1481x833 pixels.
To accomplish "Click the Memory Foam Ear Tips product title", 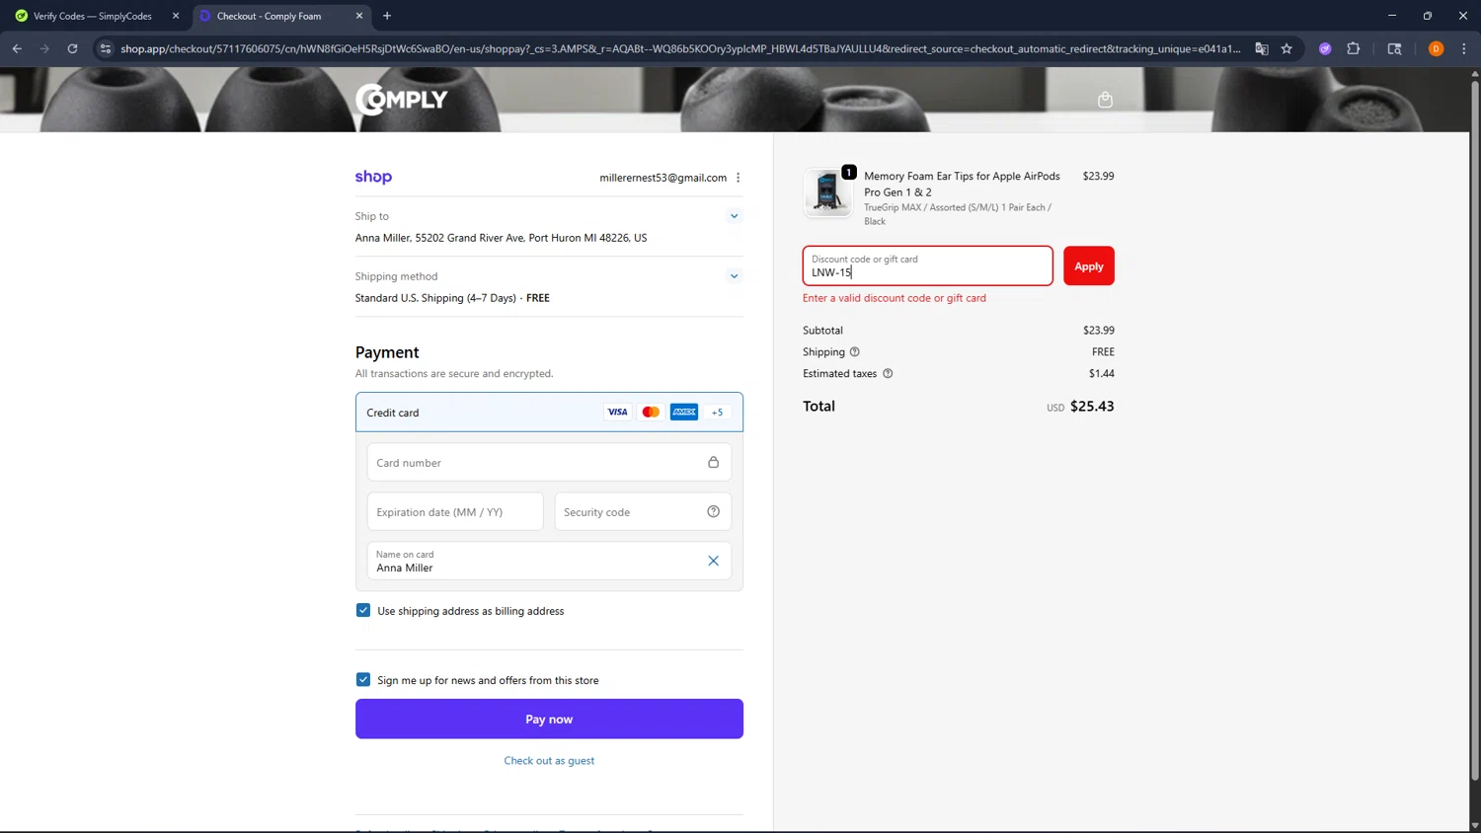I will 962,184.
